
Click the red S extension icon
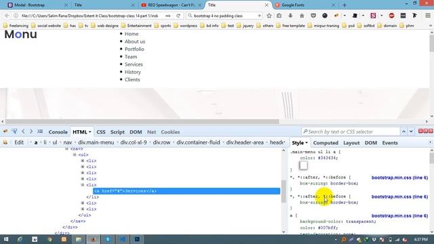pyautogui.click(x=373, y=16)
